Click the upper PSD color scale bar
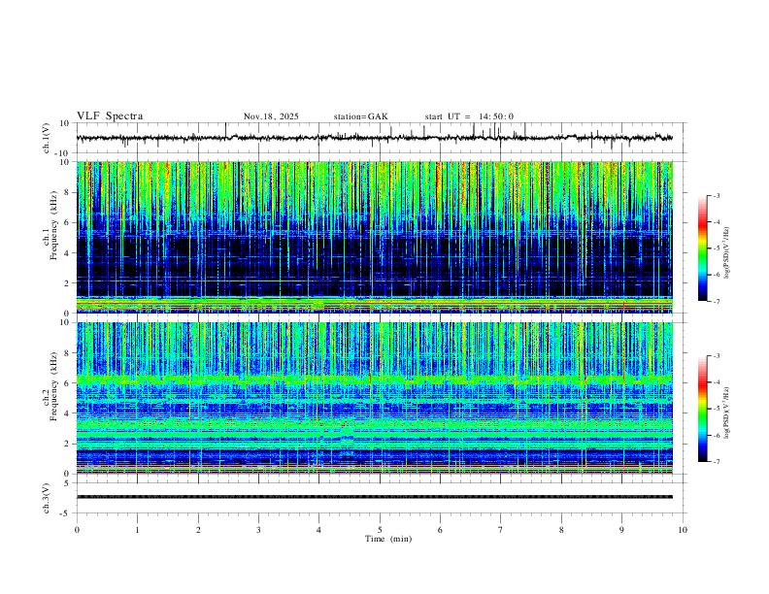This screenshot has height=594, width=769. pos(703,248)
